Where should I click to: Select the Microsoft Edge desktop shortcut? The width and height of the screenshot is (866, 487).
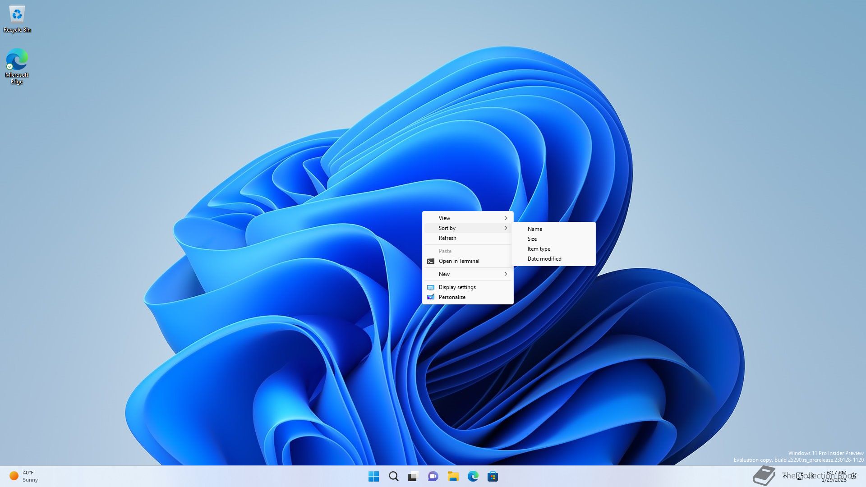tap(17, 66)
